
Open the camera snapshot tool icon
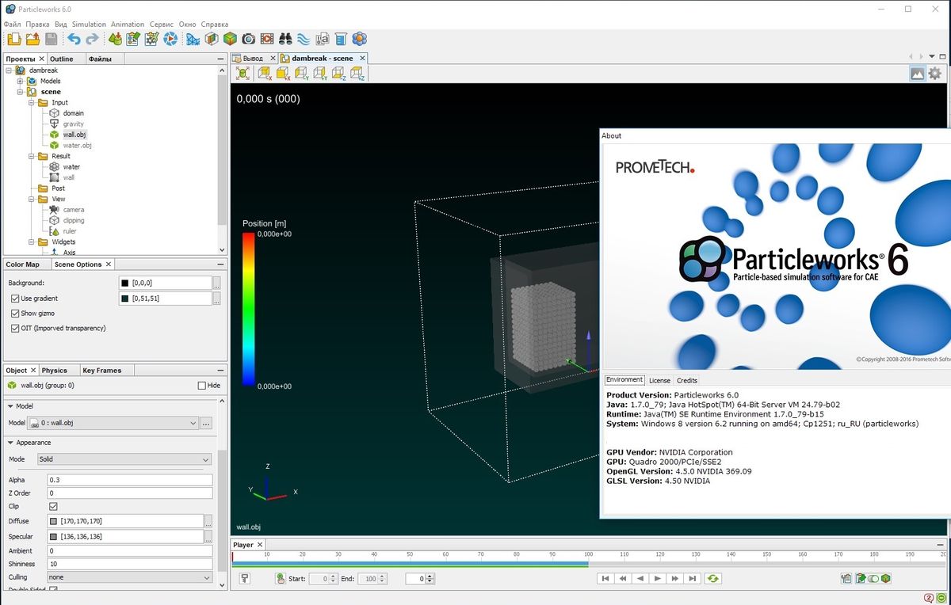(x=249, y=39)
